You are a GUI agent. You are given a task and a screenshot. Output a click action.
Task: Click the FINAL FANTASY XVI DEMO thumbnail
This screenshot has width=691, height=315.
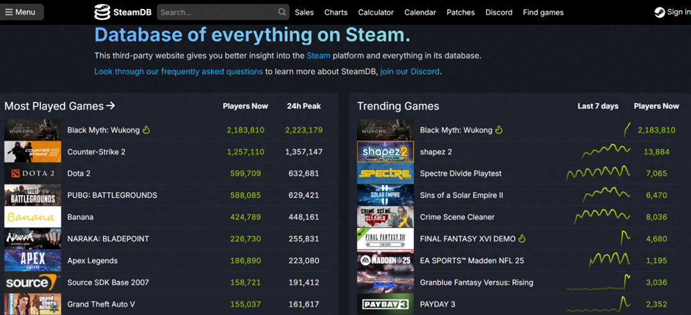(385, 239)
